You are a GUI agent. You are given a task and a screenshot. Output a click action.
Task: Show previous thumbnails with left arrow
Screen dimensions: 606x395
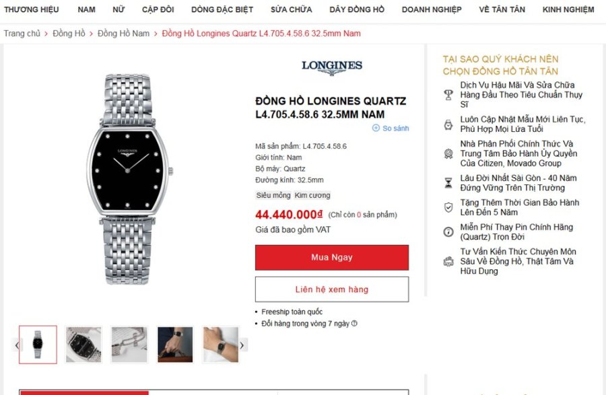[x=18, y=345]
